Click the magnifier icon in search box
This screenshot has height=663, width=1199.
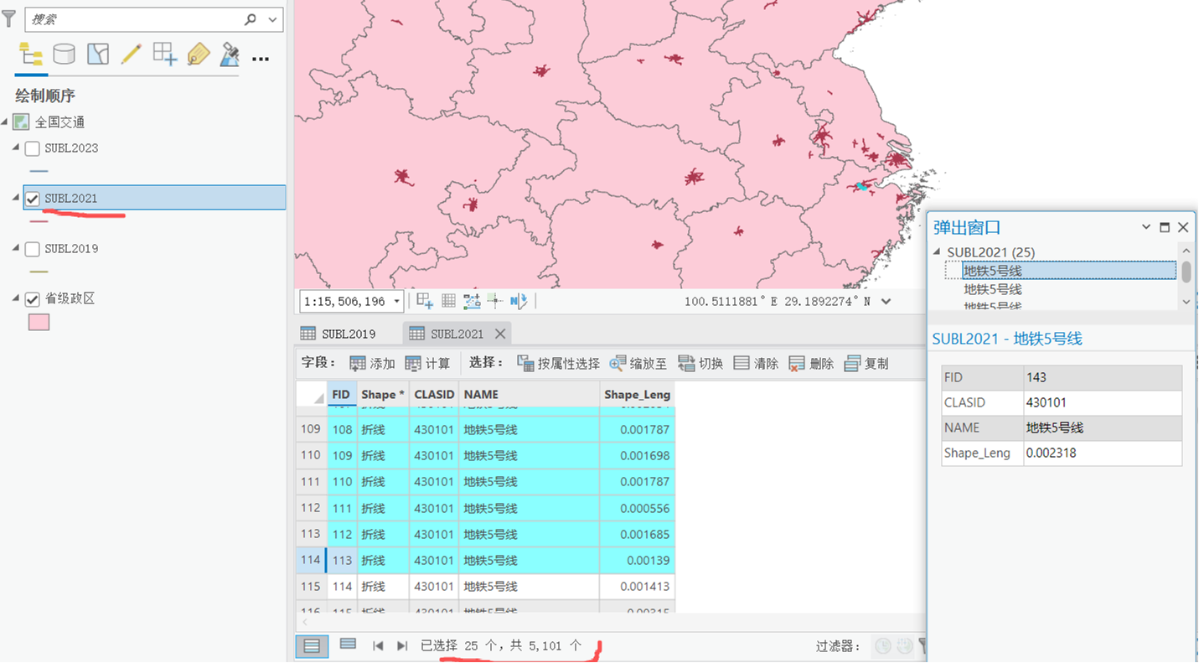(x=250, y=18)
